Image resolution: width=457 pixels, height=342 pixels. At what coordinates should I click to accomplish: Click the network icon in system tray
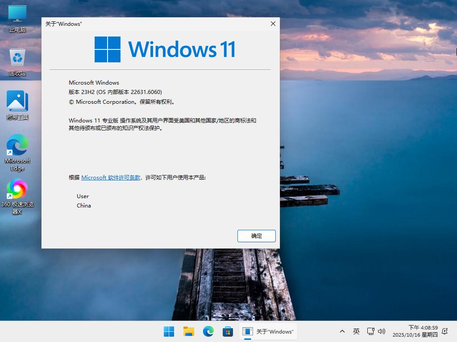pyautogui.click(x=370, y=331)
